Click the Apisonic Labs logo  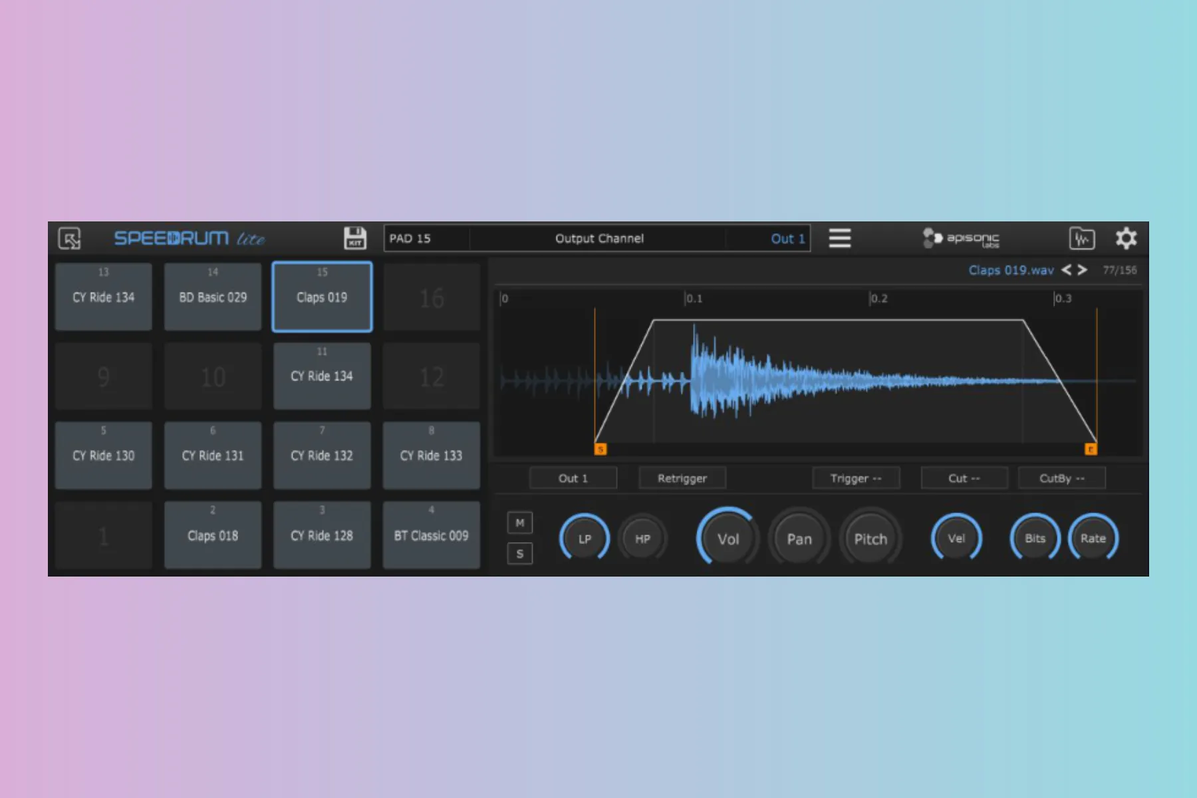[961, 238]
